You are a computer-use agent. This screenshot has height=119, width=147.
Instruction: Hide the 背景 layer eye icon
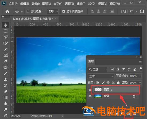click(x=90, y=96)
